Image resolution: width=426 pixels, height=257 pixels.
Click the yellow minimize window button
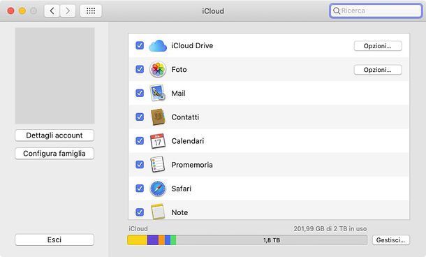(x=22, y=11)
